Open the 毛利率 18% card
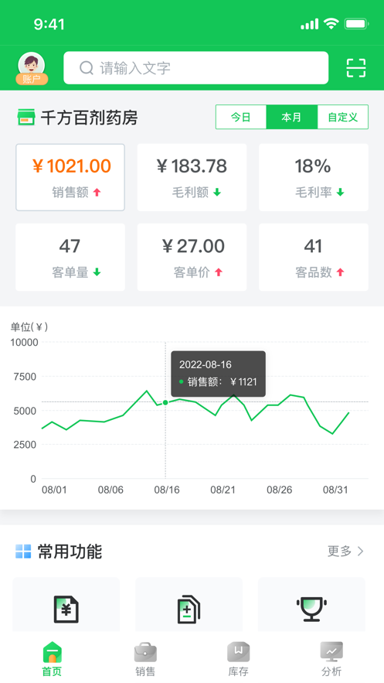The height and width of the screenshot is (683, 384). click(314, 177)
